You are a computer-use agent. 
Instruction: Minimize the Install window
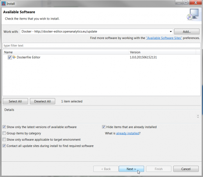pos(179,3)
